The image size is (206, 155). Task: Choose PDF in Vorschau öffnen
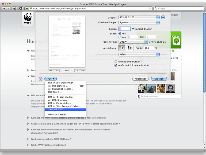(65, 83)
